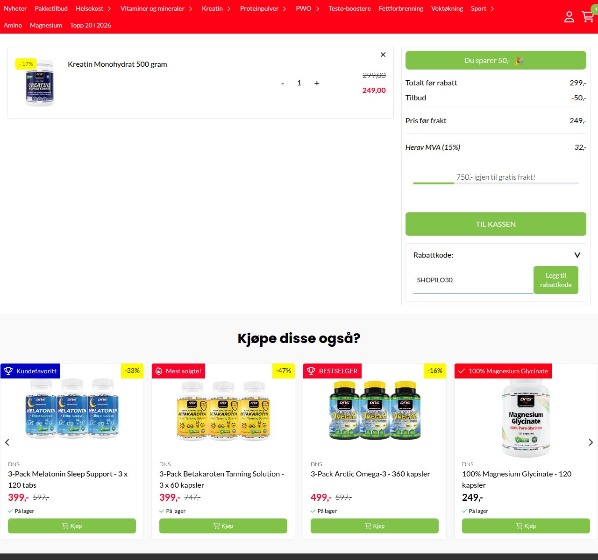The image size is (598, 560).
Task: Buy Magnesium Glycinate with Kjøp
Action: [526, 526]
